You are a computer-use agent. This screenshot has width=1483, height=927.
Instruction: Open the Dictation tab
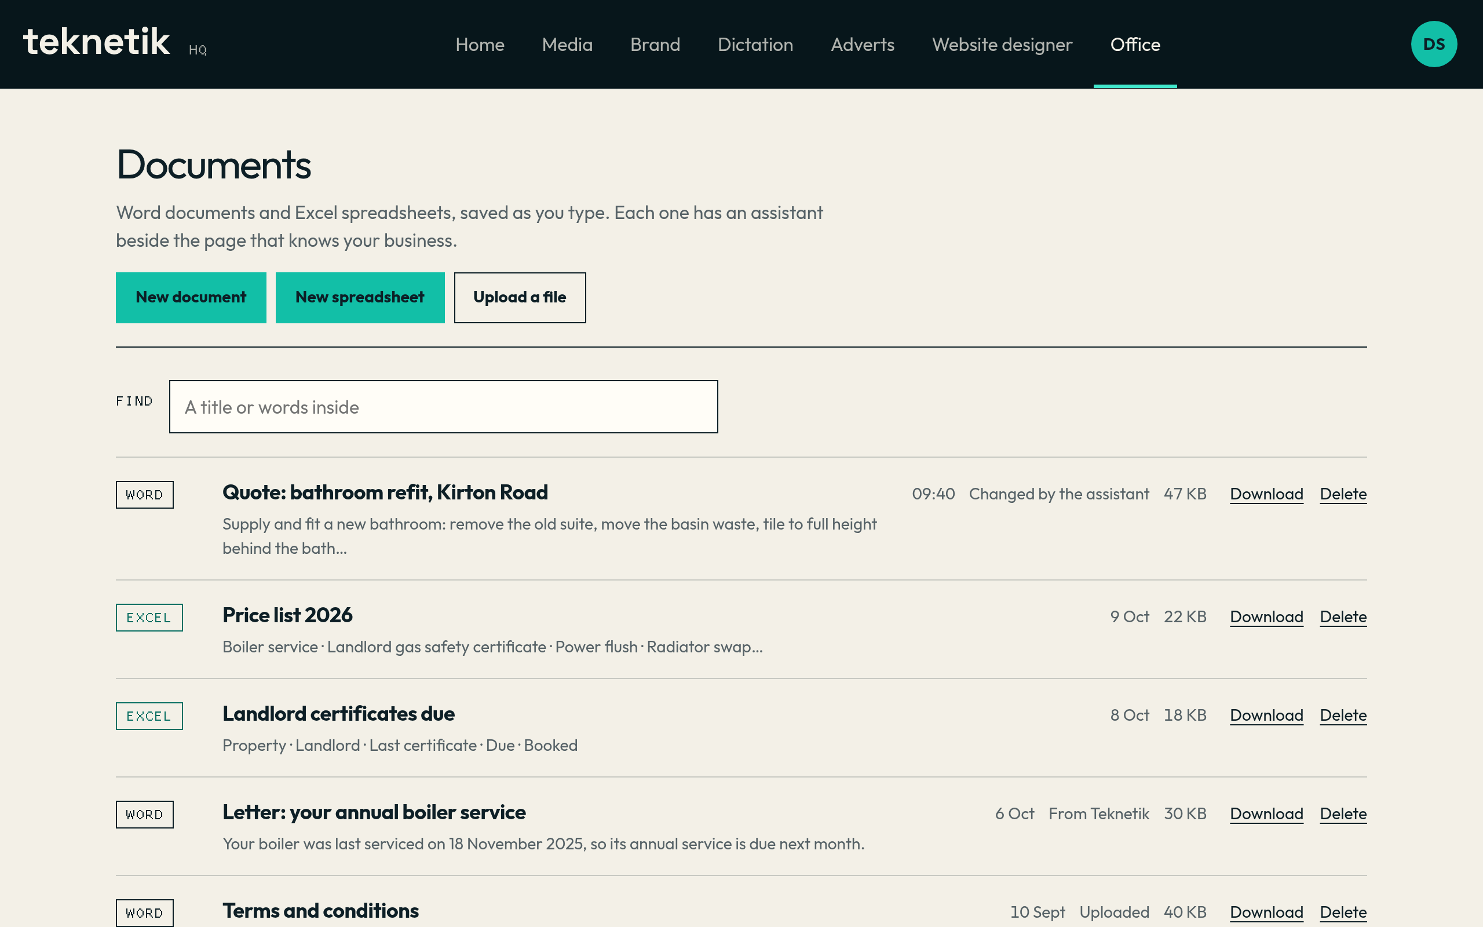pos(755,45)
